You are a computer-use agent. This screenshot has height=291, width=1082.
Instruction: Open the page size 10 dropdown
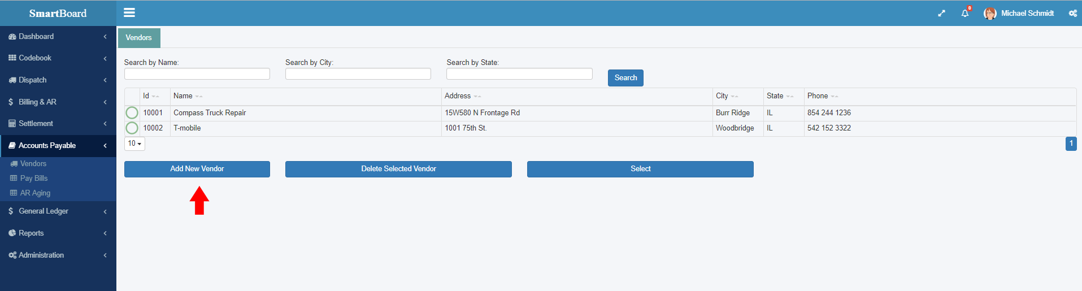134,144
